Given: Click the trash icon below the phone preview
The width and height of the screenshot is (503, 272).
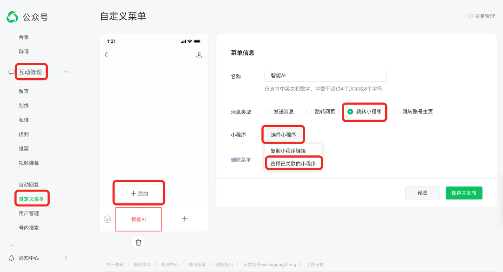Looking at the screenshot, I should click(x=138, y=243).
